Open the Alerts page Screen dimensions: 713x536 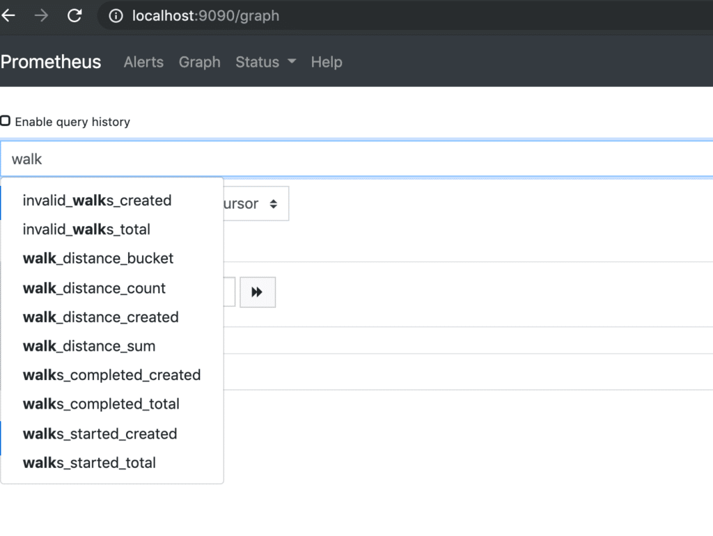coord(143,62)
